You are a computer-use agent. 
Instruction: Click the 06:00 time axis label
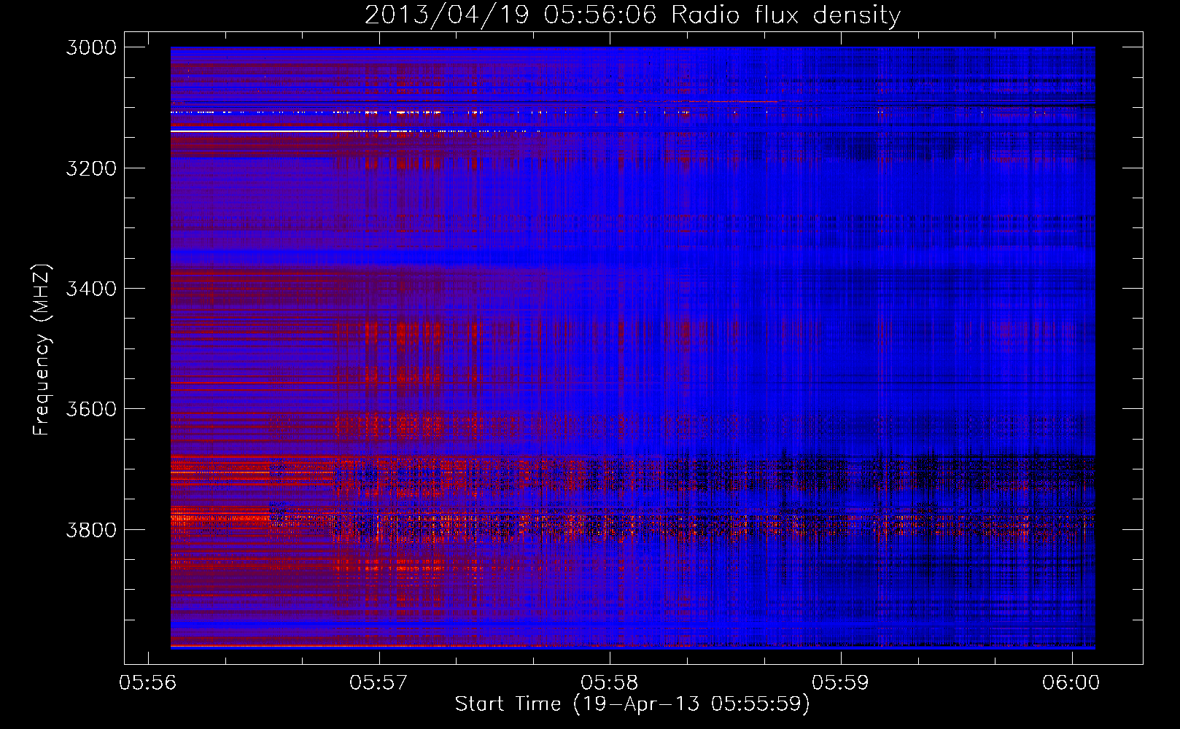point(1071,682)
